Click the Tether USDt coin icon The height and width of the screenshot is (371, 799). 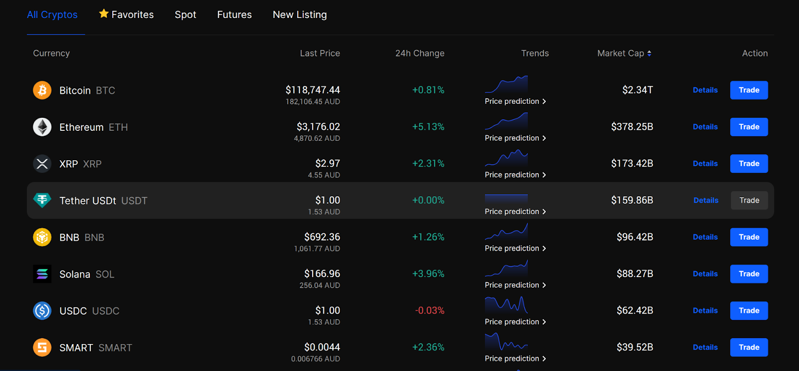click(x=42, y=200)
